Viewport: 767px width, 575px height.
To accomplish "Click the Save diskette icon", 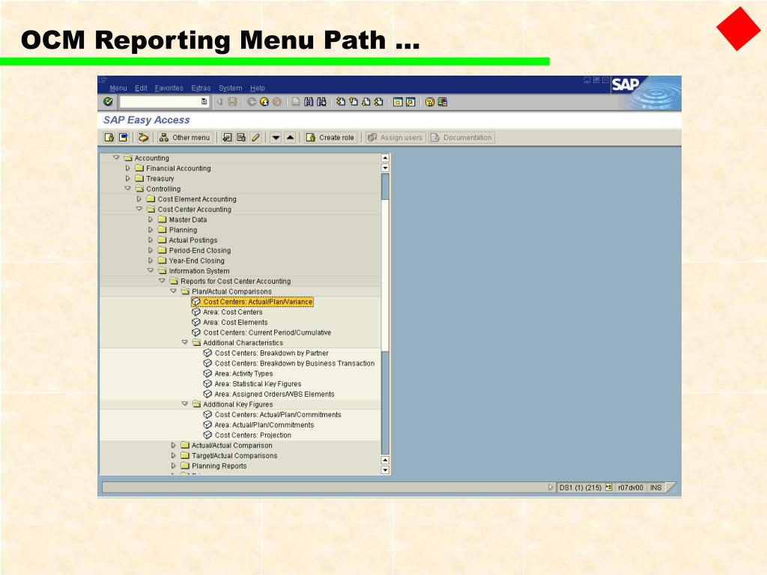I will pyautogui.click(x=233, y=102).
